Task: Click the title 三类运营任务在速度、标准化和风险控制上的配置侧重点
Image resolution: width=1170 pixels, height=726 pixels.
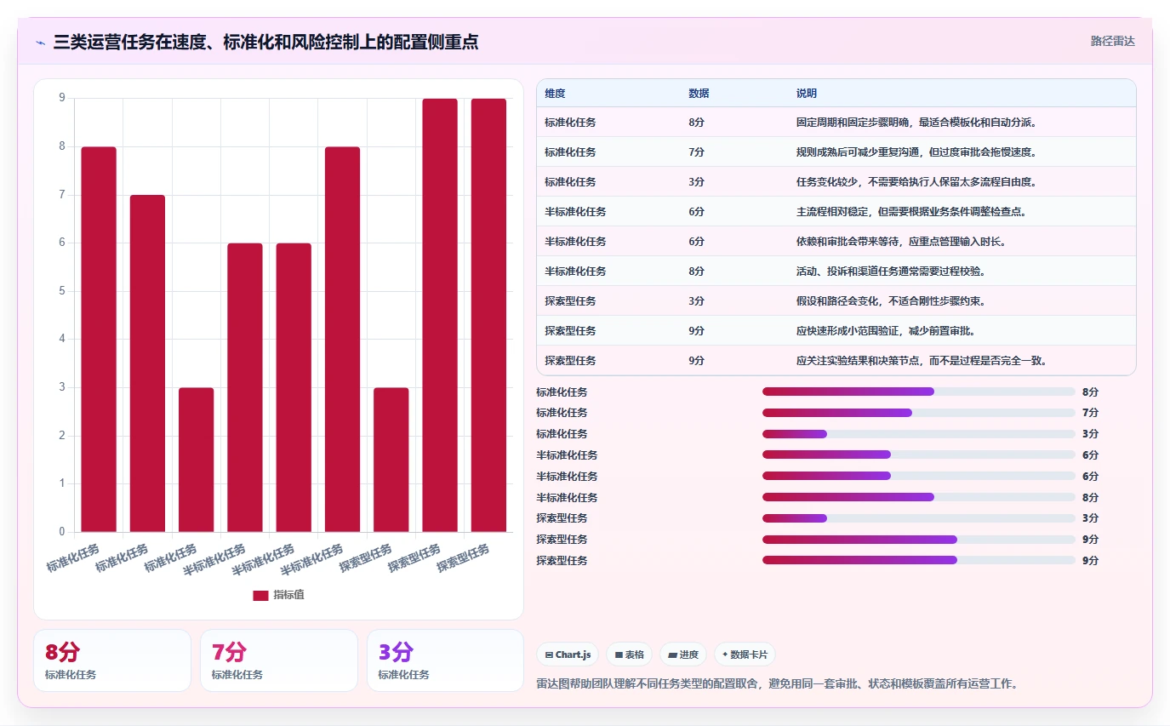Action: click(265, 42)
